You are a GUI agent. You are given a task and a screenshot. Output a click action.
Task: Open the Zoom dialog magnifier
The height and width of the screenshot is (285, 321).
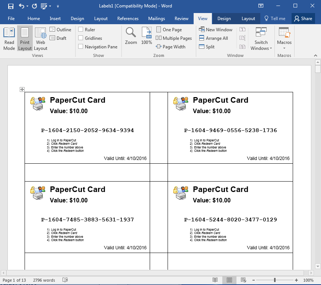point(131,36)
